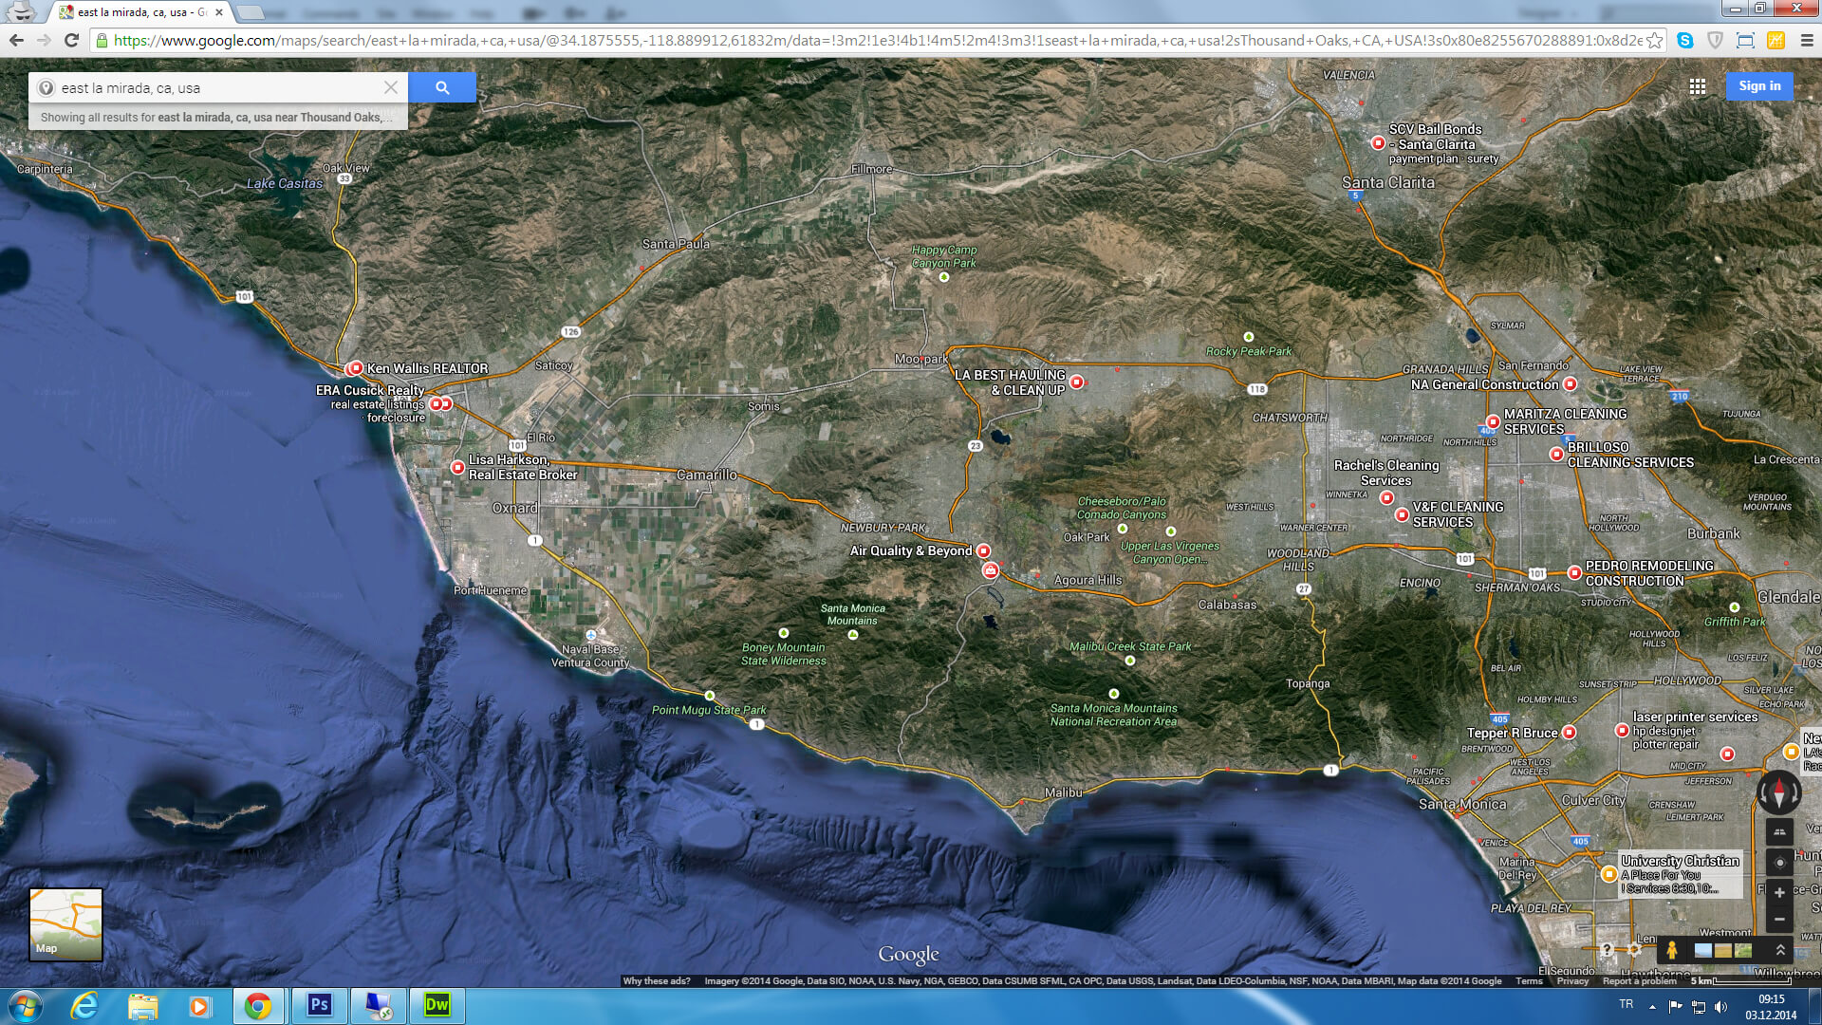The width and height of the screenshot is (1822, 1025).
Task: Click the Sign in button
Action: click(x=1759, y=86)
